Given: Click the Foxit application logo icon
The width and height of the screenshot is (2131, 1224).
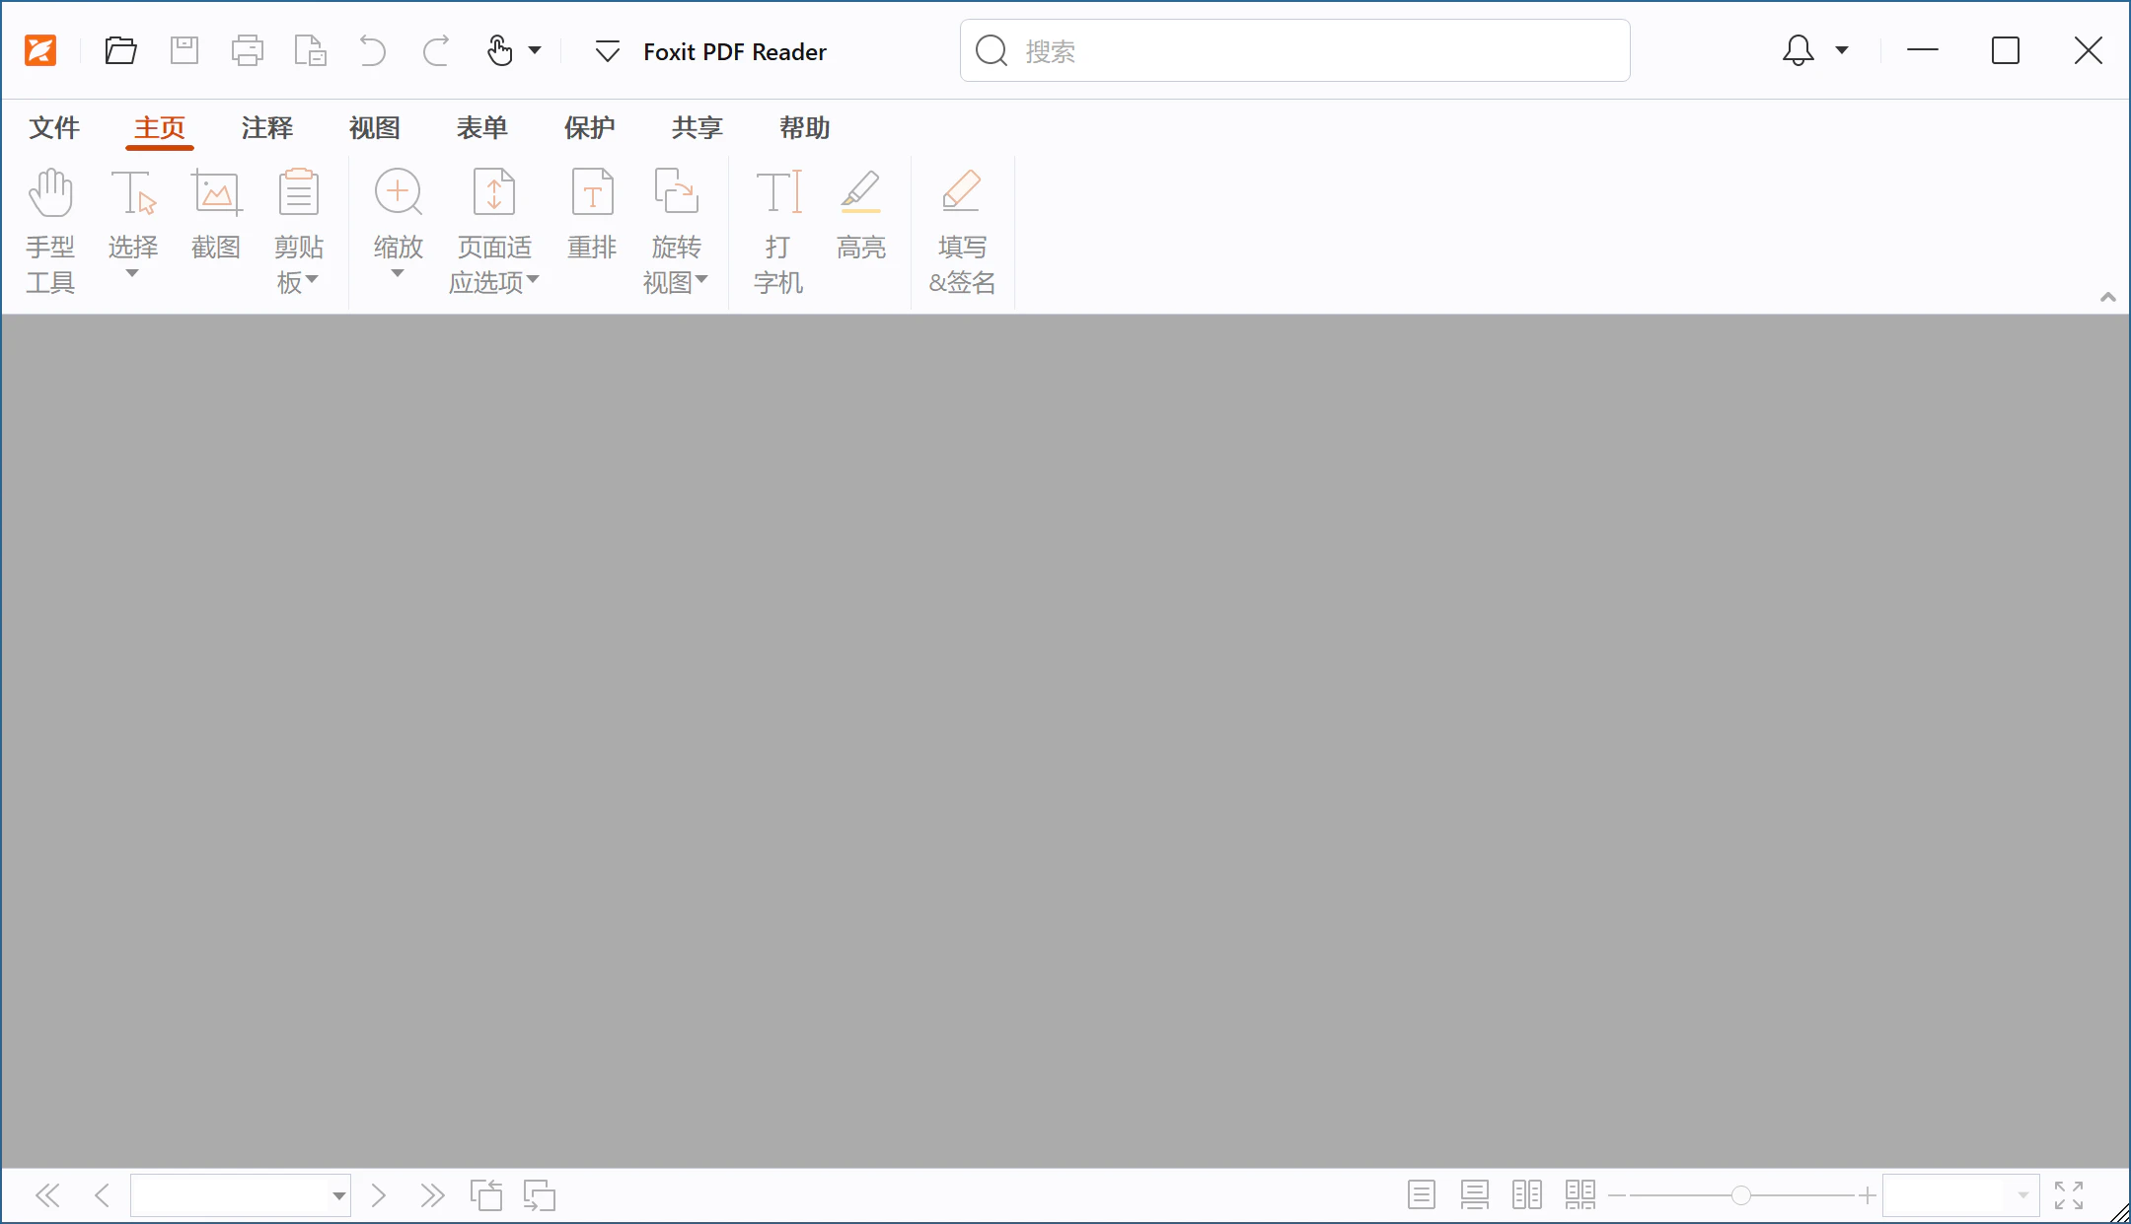Looking at the screenshot, I should 40,50.
